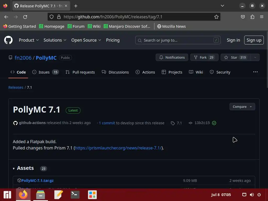This screenshot has width=268, height=201.
Task: View the 1 commit link
Action: click(x=107, y=123)
